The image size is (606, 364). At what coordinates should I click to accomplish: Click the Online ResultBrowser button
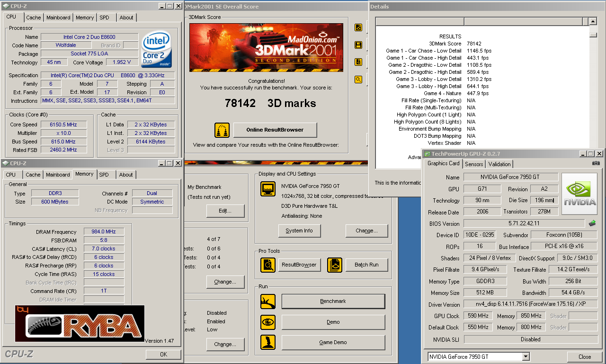[x=275, y=130]
